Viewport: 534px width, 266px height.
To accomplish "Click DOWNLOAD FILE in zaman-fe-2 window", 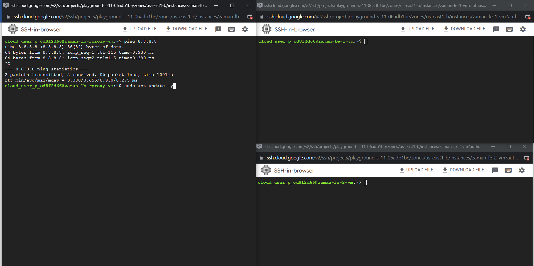I will 464,170.
